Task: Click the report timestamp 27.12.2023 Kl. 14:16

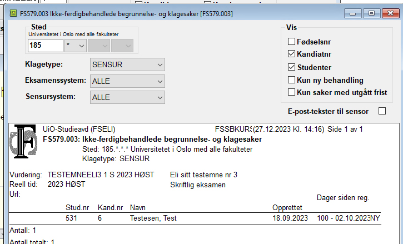Action: (x=288, y=129)
